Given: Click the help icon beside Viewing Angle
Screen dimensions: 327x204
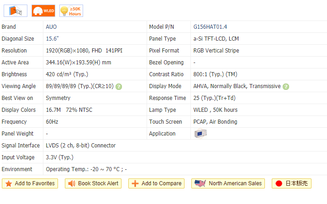Looking at the screenshot, I should point(119,86).
